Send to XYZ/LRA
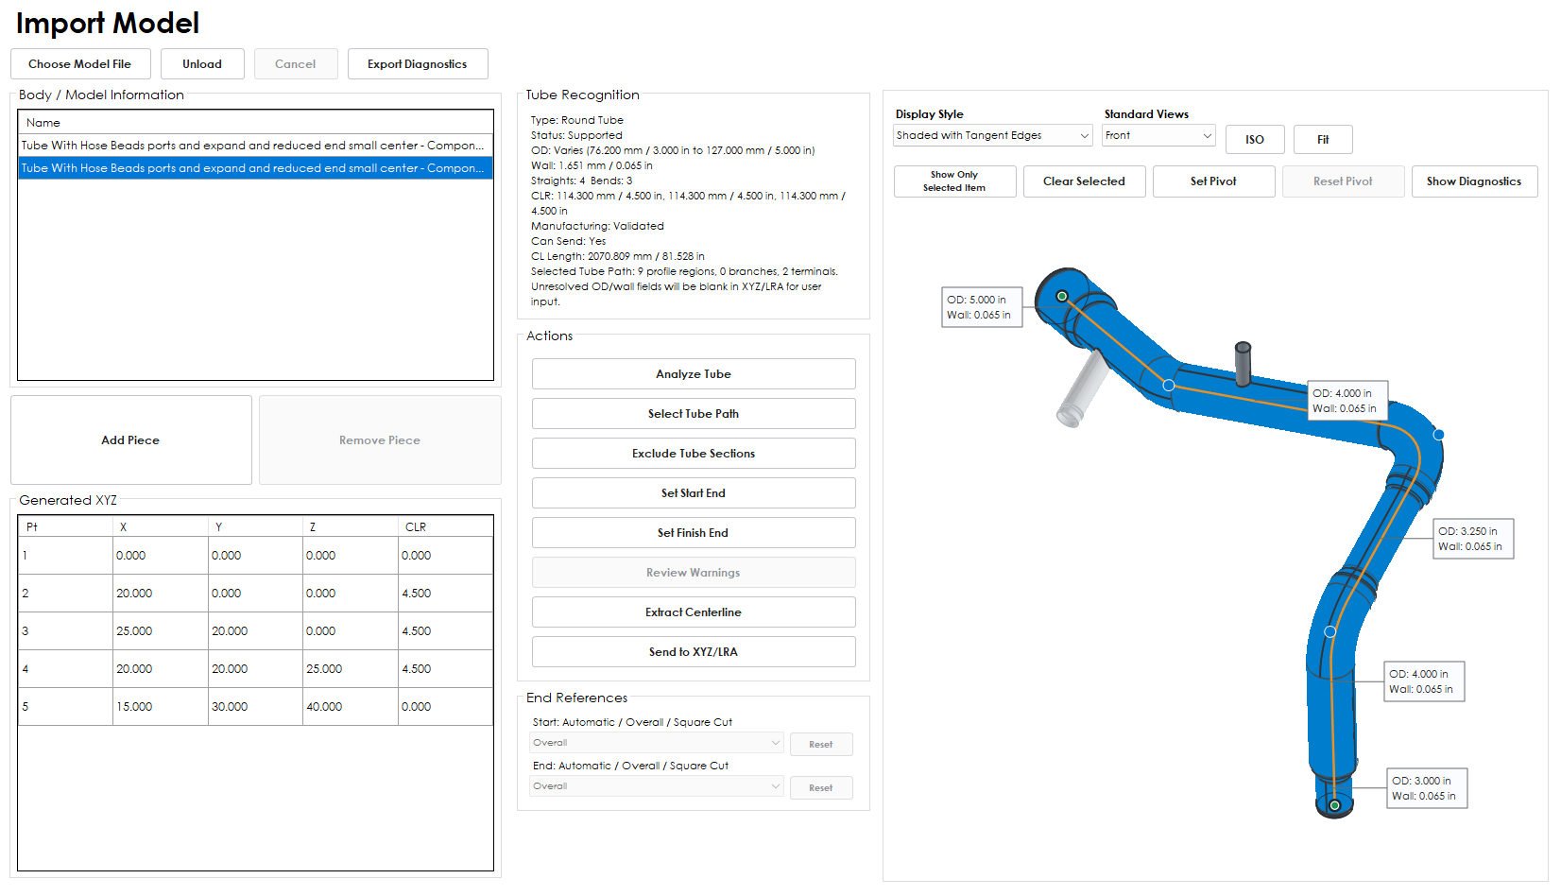The image size is (1561, 896). pyautogui.click(x=694, y=652)
